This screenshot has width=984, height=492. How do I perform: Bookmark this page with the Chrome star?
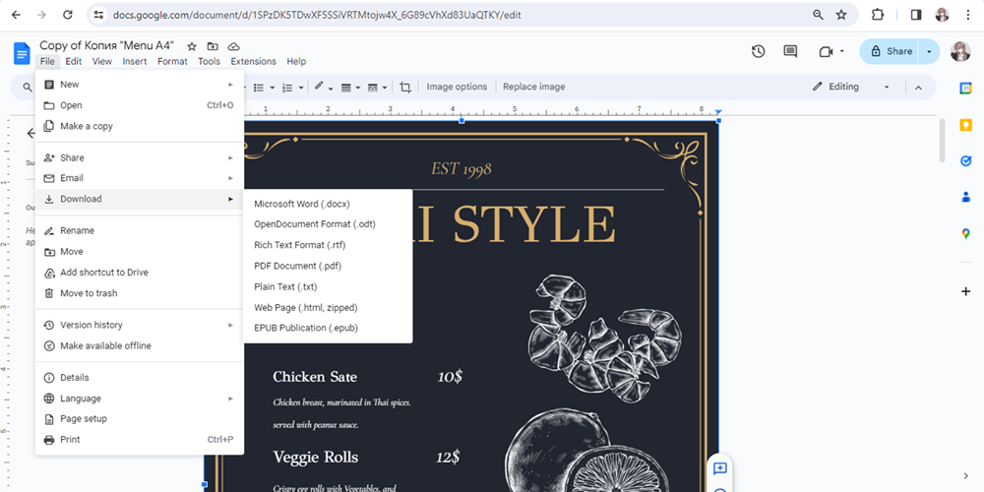point(841,15)
